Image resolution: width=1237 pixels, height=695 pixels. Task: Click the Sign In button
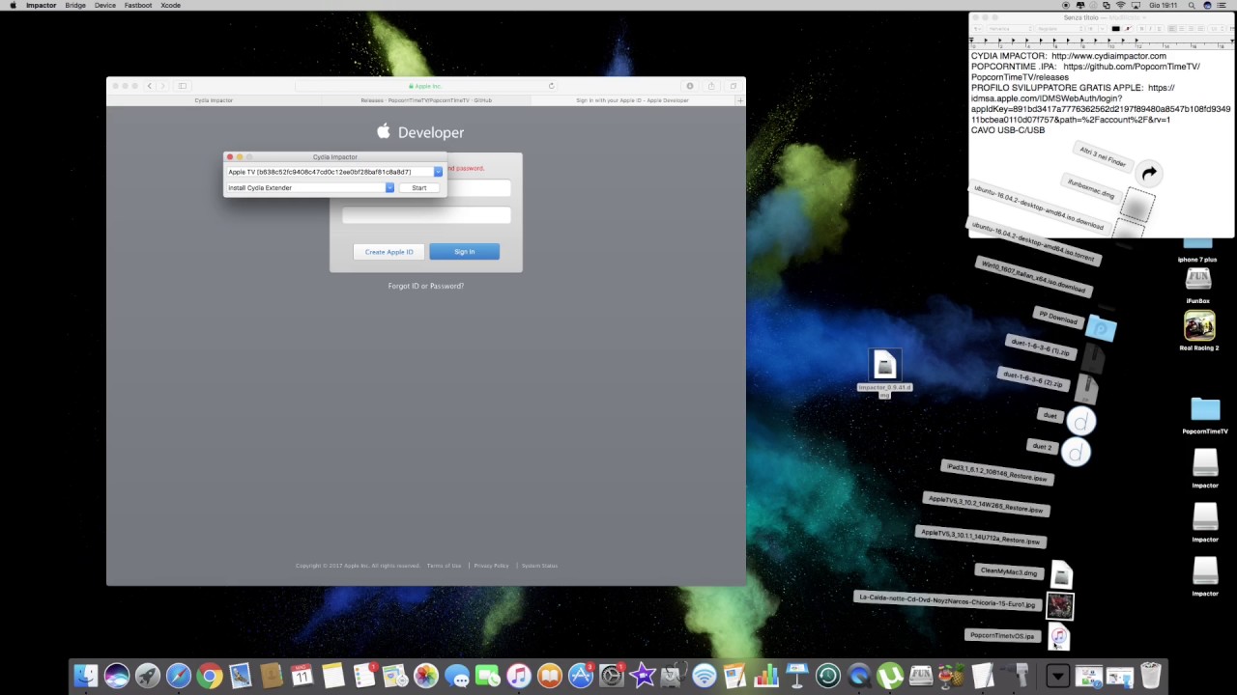465,252
